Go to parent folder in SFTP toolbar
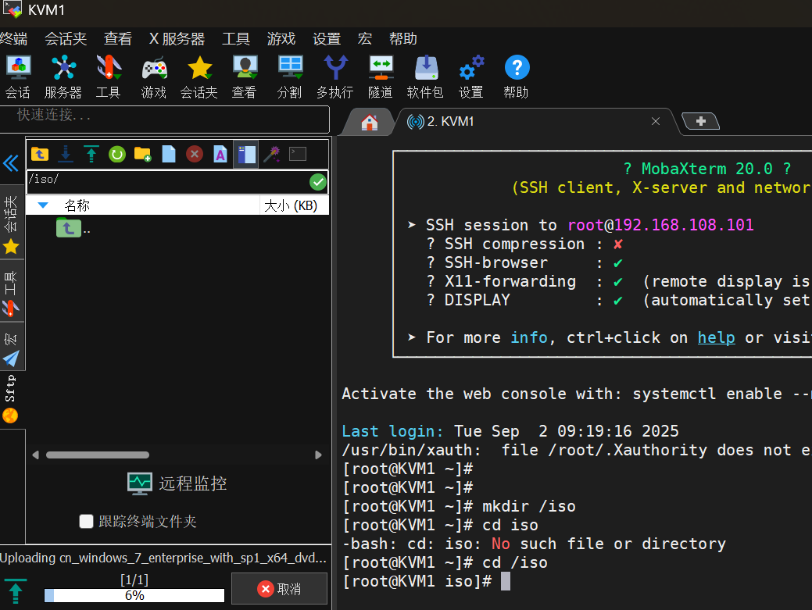This screenshot has height=610, width=812. (40, 154)
